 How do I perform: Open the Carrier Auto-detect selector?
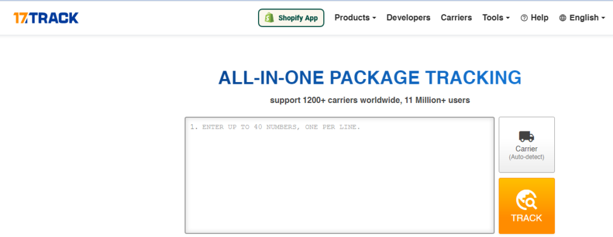[x=527, y=145]
